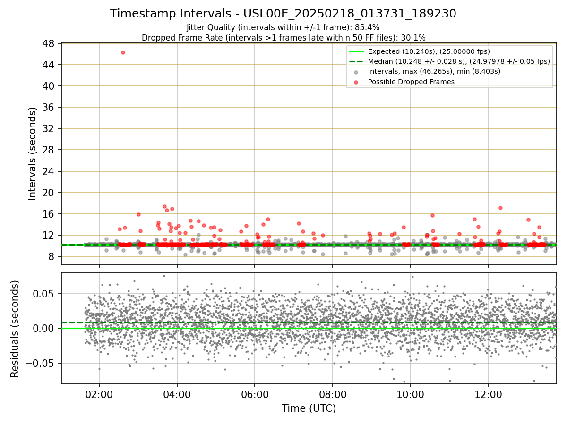
Task: Click the x-axis tick label "10:00"
Action: [411, 394]
